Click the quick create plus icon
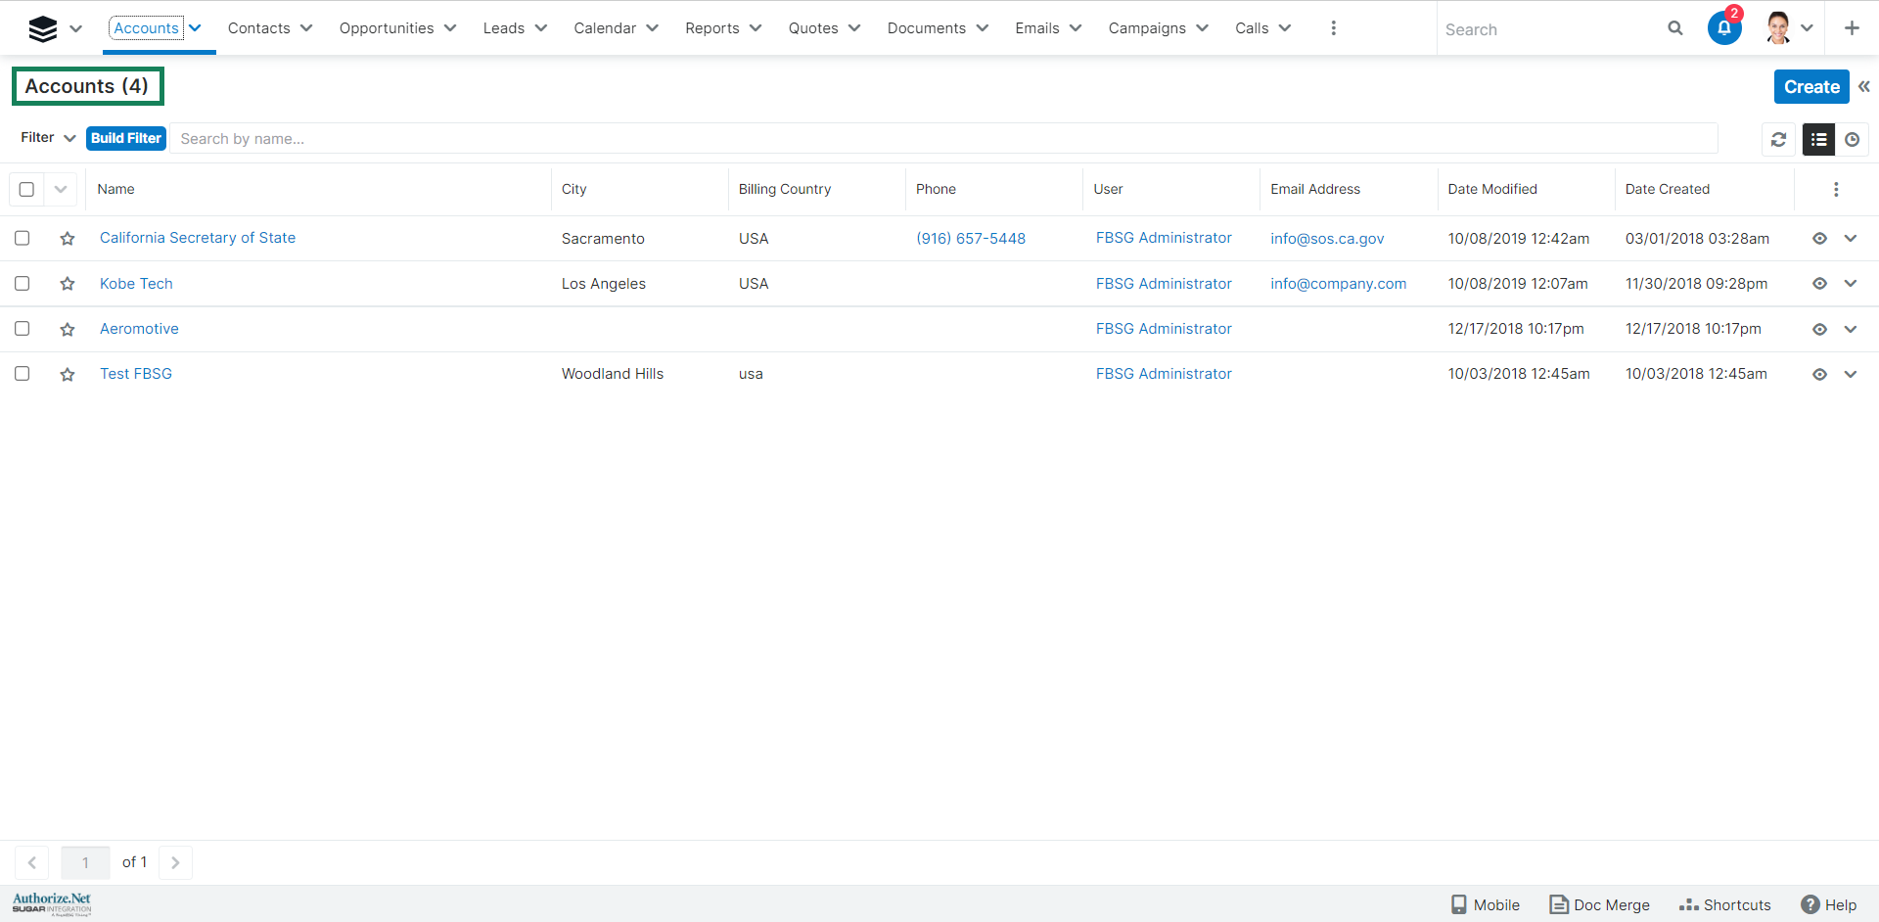The height and width of the screenshot is (922, 1879). click(x=1851, y=28)
